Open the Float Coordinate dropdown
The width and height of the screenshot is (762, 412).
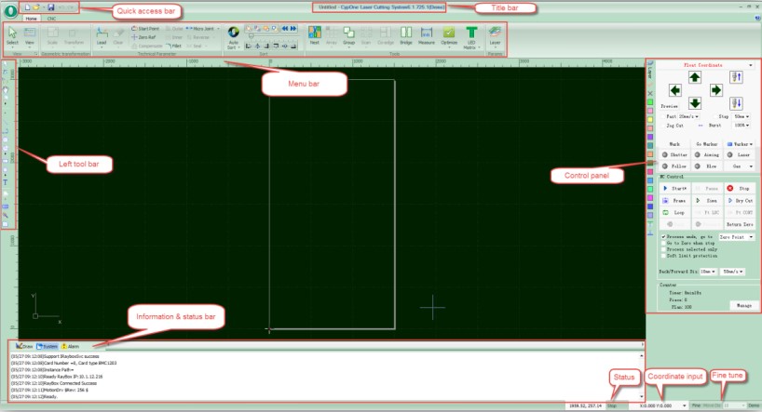pos(751,66)
